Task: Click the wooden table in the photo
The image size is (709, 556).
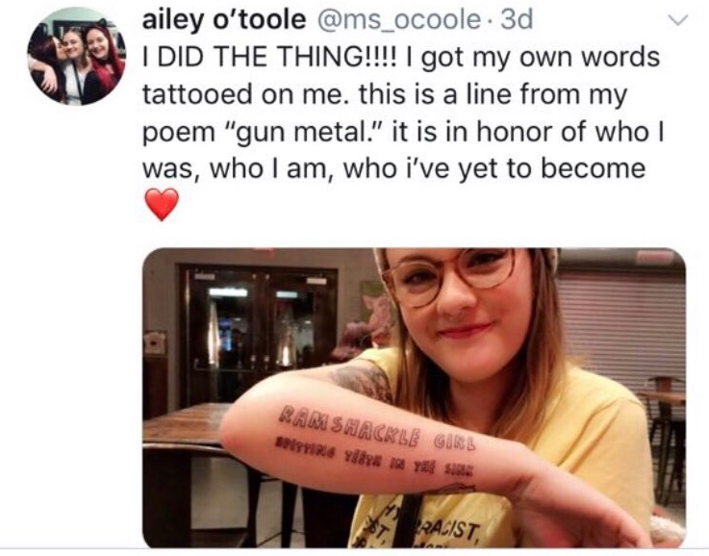Action: click(x=186, y=427)
